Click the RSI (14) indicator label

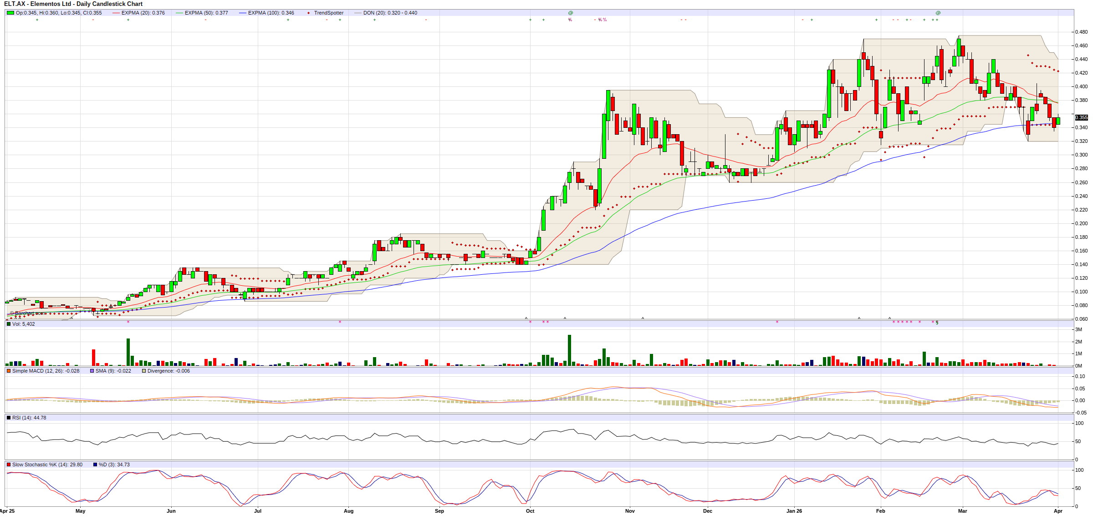29,418
